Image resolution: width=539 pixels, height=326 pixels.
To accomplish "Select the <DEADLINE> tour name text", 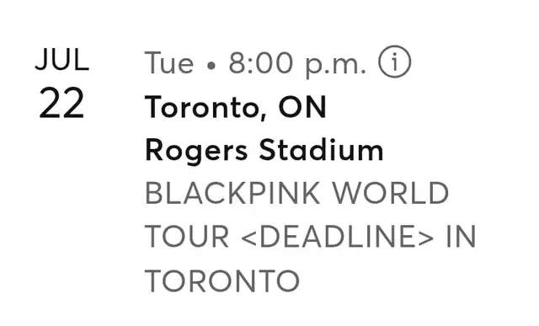I will pyautogui.click(x=337, y=236).
